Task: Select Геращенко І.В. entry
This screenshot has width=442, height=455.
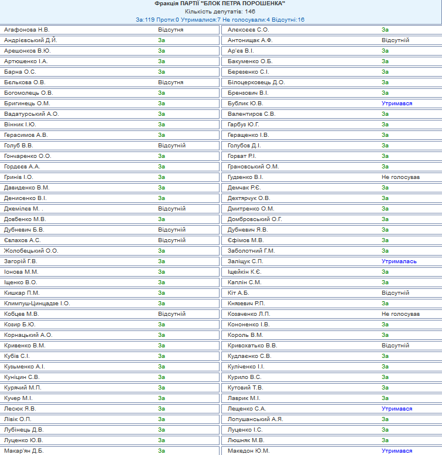Action: click(x=248, y=135)
